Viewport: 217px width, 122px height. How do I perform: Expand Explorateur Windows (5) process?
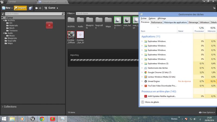tap(142, 63)
